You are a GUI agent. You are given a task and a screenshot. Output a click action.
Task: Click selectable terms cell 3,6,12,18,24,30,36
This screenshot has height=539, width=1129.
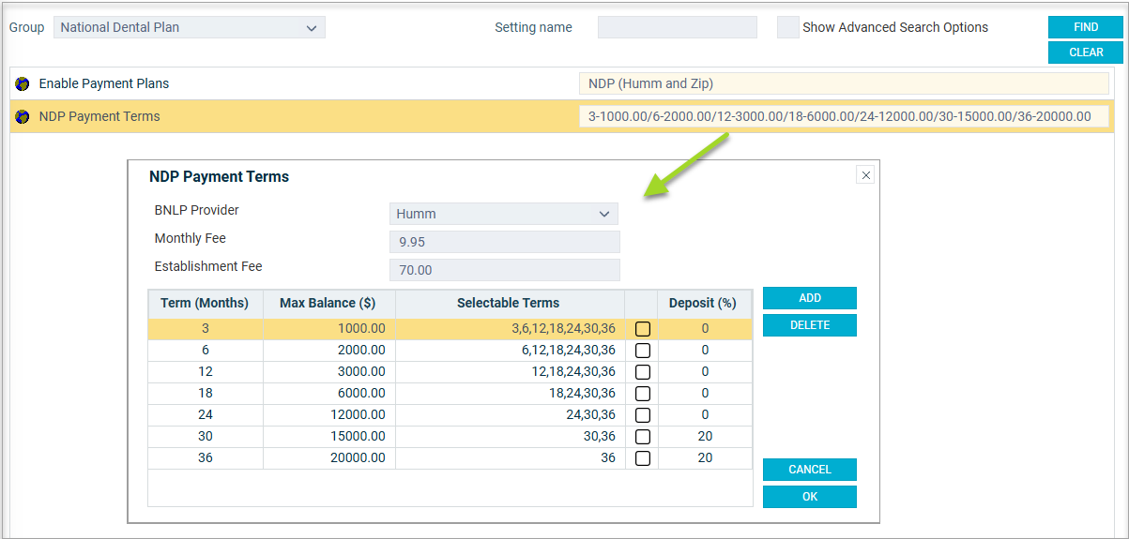click(510, 329)
